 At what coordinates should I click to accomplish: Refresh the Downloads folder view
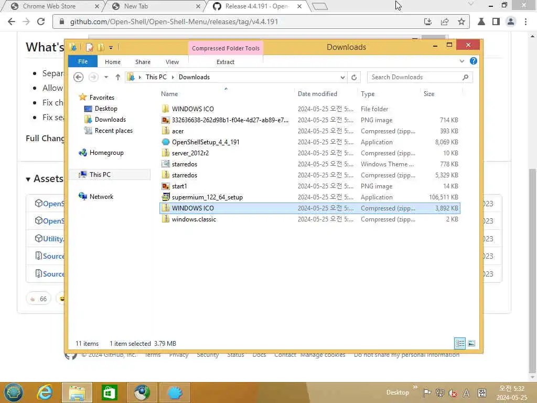[354, 77]
